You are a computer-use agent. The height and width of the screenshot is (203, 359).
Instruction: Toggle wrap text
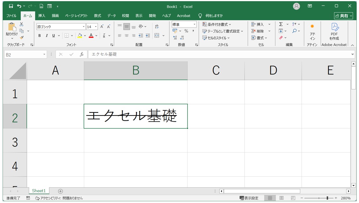click(x=157, y=26)
